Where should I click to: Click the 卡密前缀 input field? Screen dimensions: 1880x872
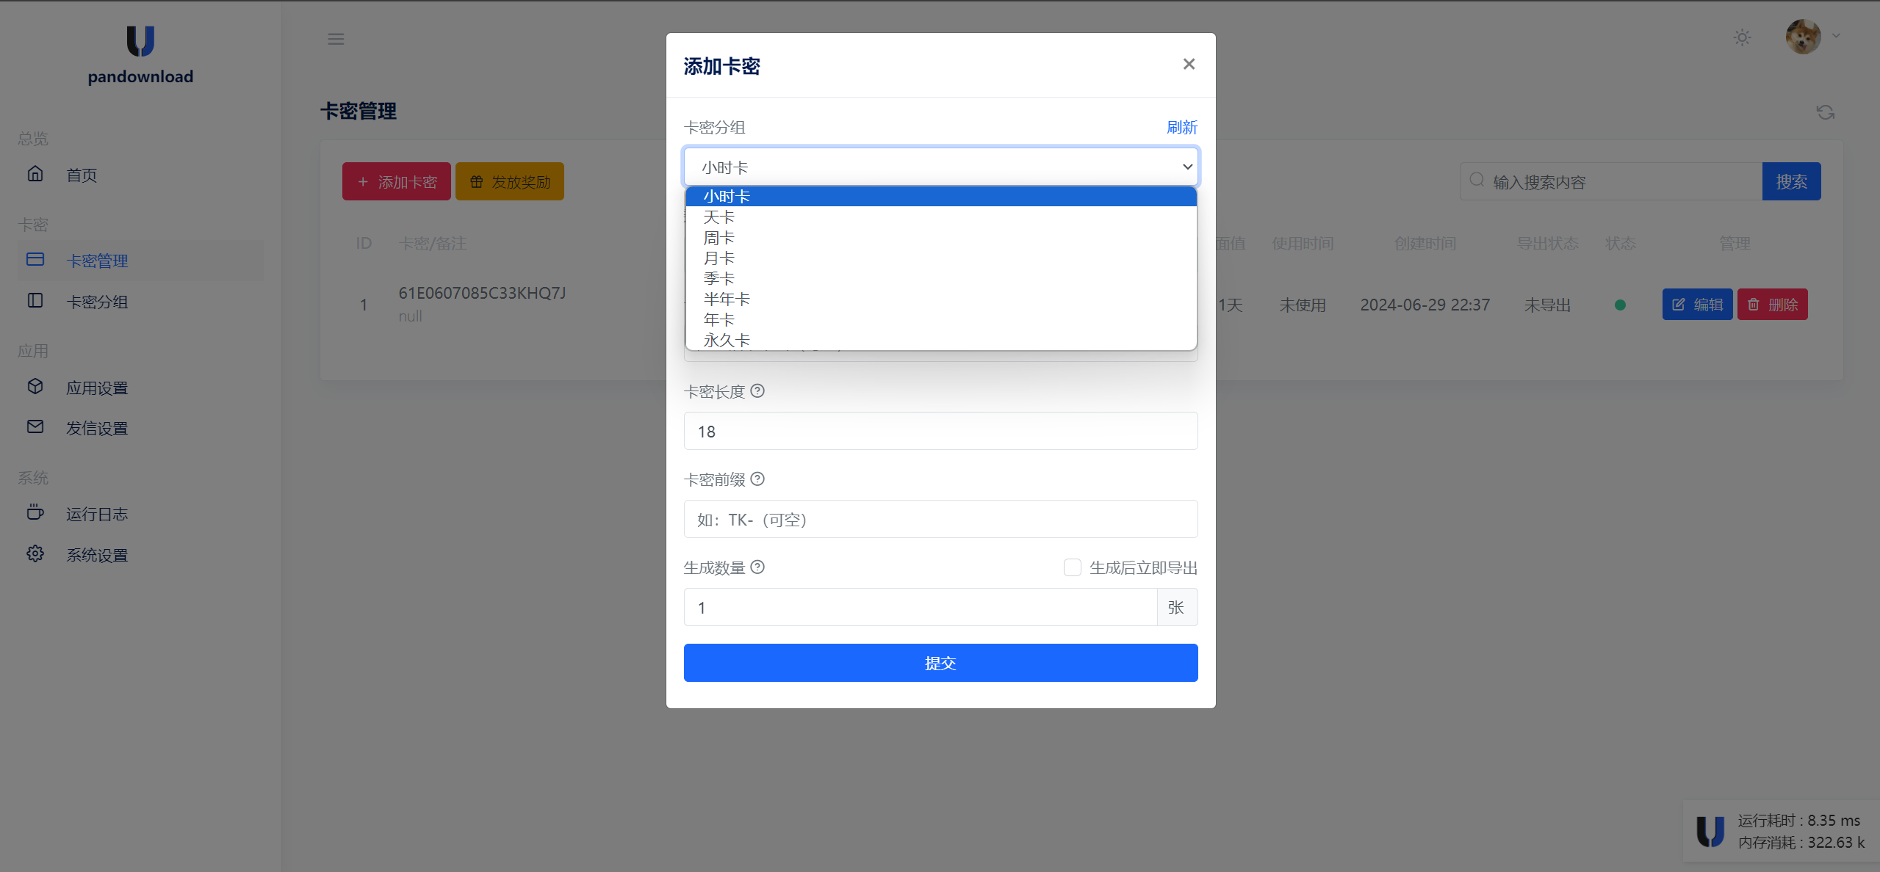pyautogui.click(x=940, y=520)
